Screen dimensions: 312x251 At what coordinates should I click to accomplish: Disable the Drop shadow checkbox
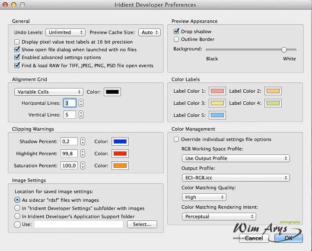(x=176, y=31)
